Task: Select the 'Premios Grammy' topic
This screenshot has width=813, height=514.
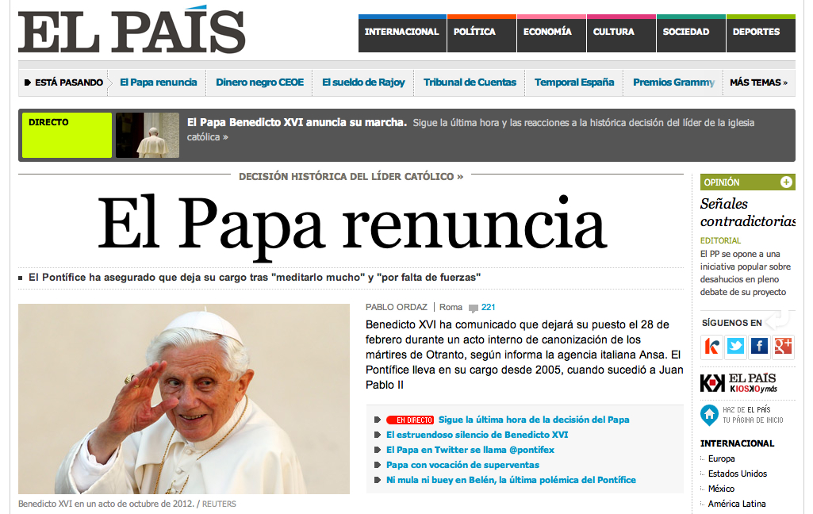Action: click(673, 82)
